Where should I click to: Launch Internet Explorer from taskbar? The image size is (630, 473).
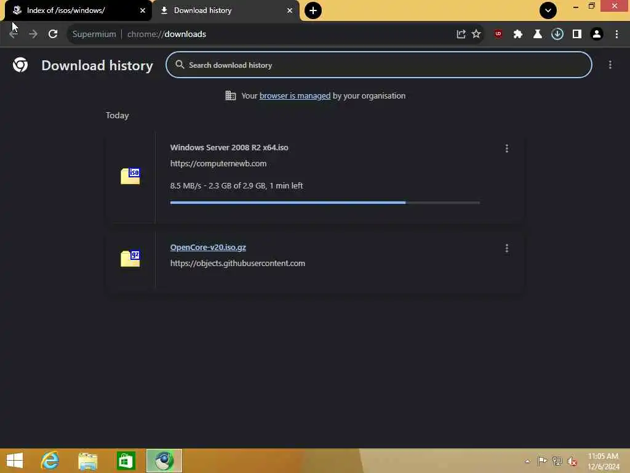click(x=50, y=461)
